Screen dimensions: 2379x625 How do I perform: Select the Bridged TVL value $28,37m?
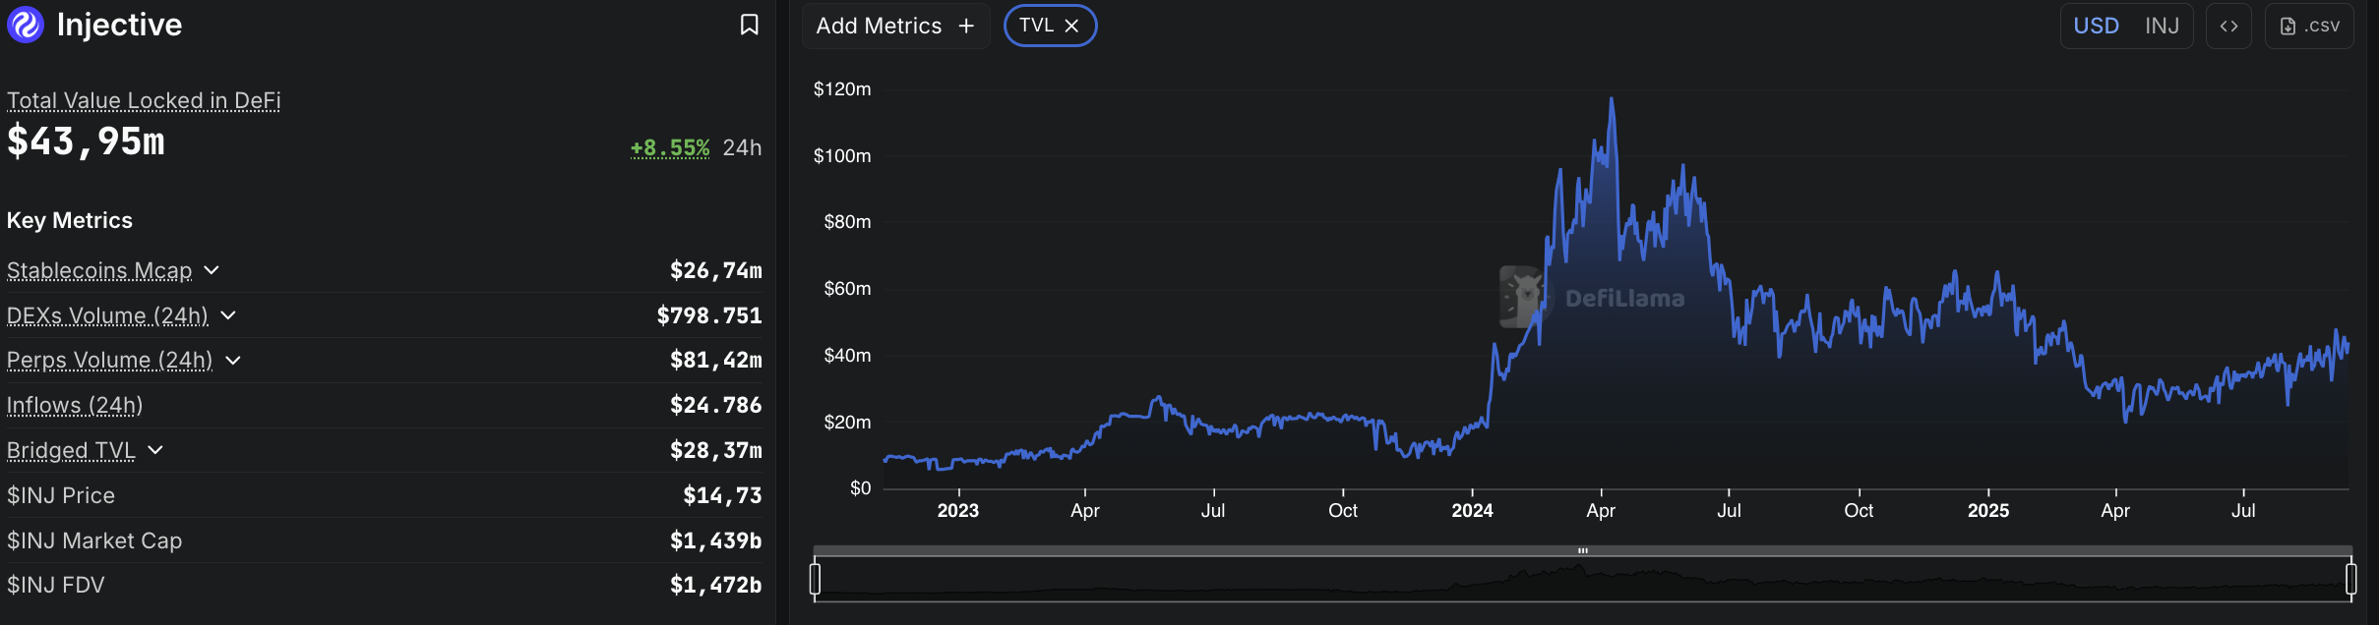[716, 450]
